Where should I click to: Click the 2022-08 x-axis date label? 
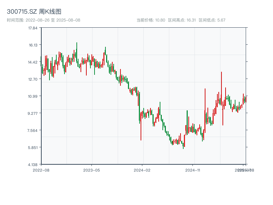41,170
